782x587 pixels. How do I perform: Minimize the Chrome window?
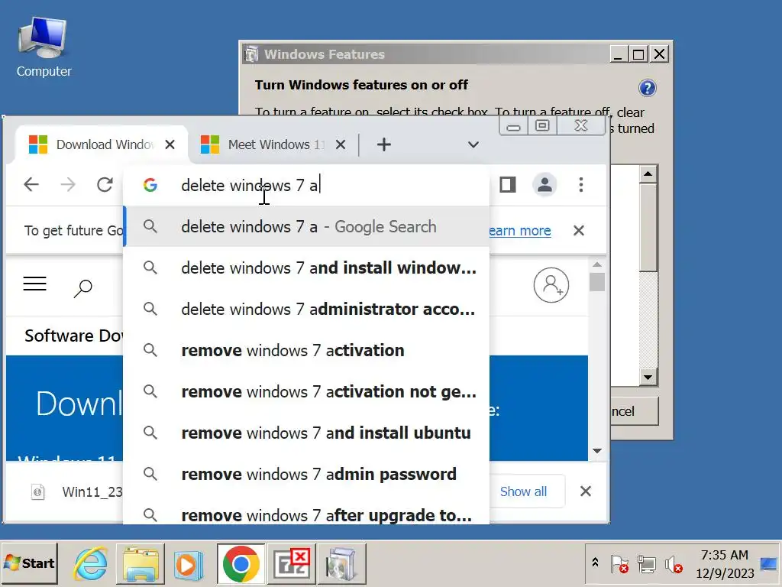coord(514,125)
